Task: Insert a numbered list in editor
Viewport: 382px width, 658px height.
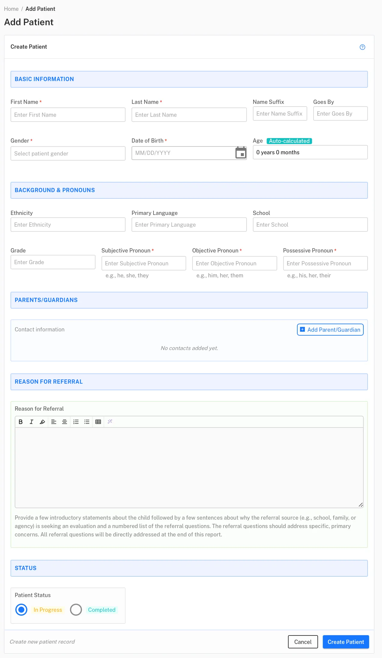Action: 76,422
